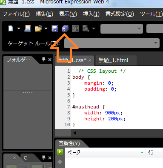Screen dimensions: 163x168
Task: Click the New document icon
Action: [11, 28]
